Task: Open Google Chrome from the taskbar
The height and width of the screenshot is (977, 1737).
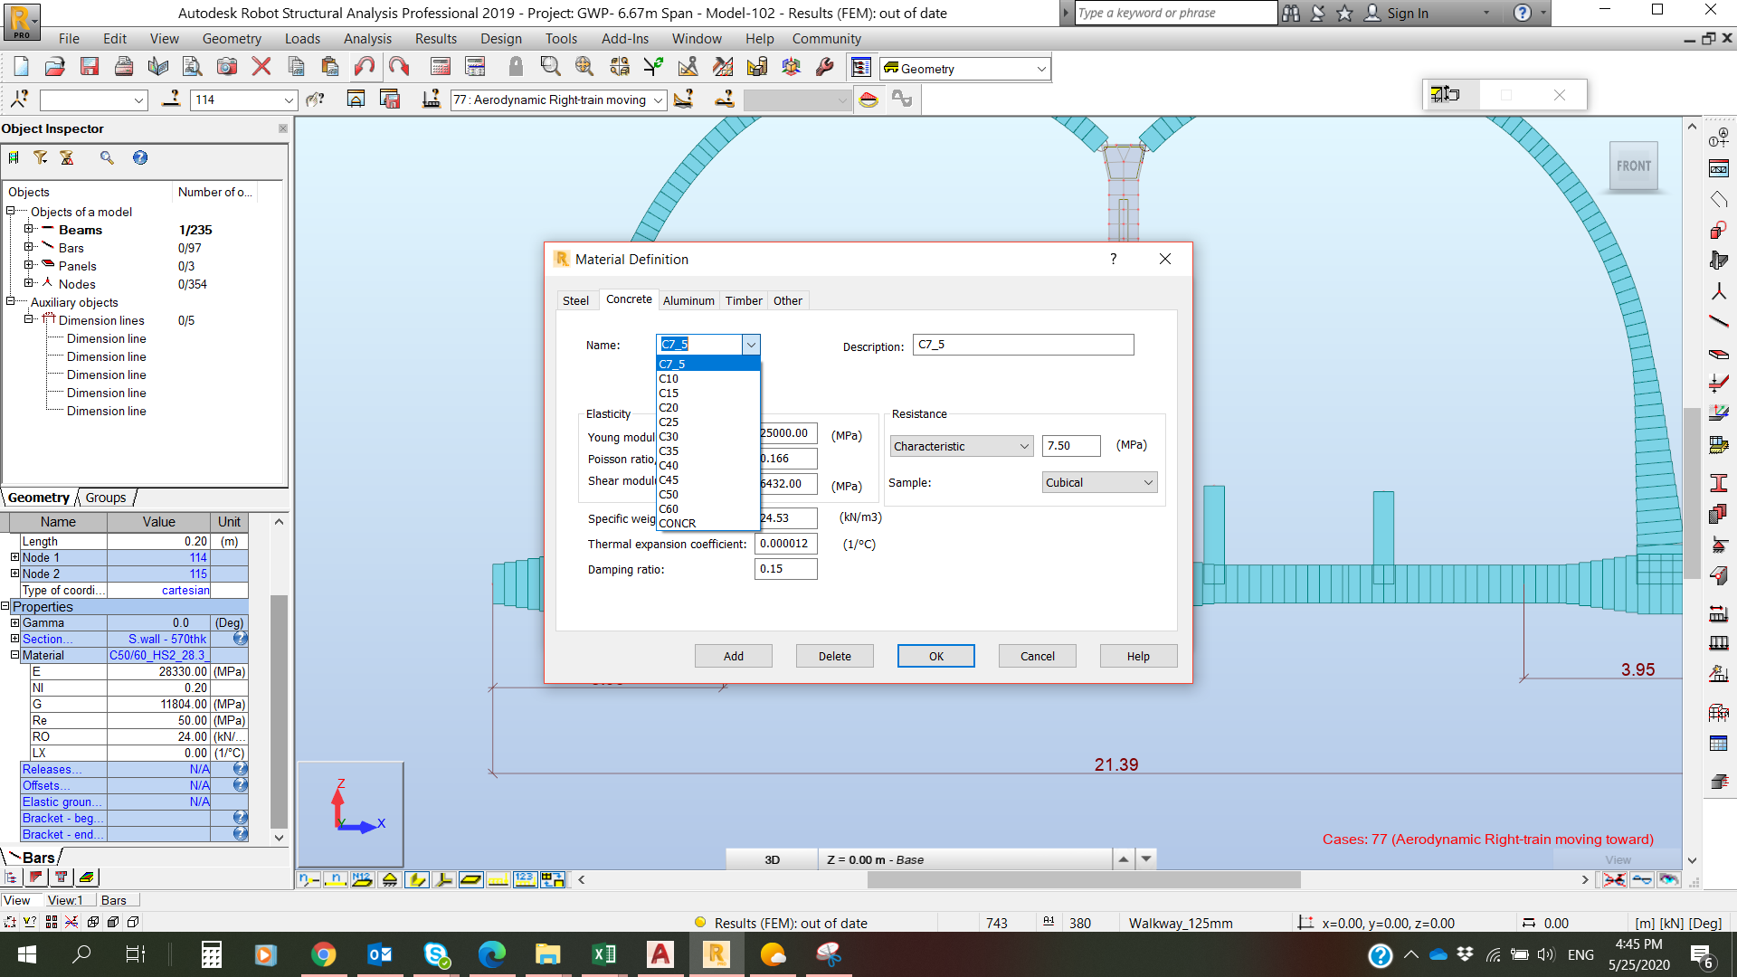Action: (323, 954)
